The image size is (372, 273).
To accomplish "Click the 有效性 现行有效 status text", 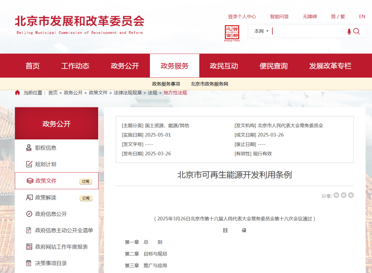I will tap(253, 154).
